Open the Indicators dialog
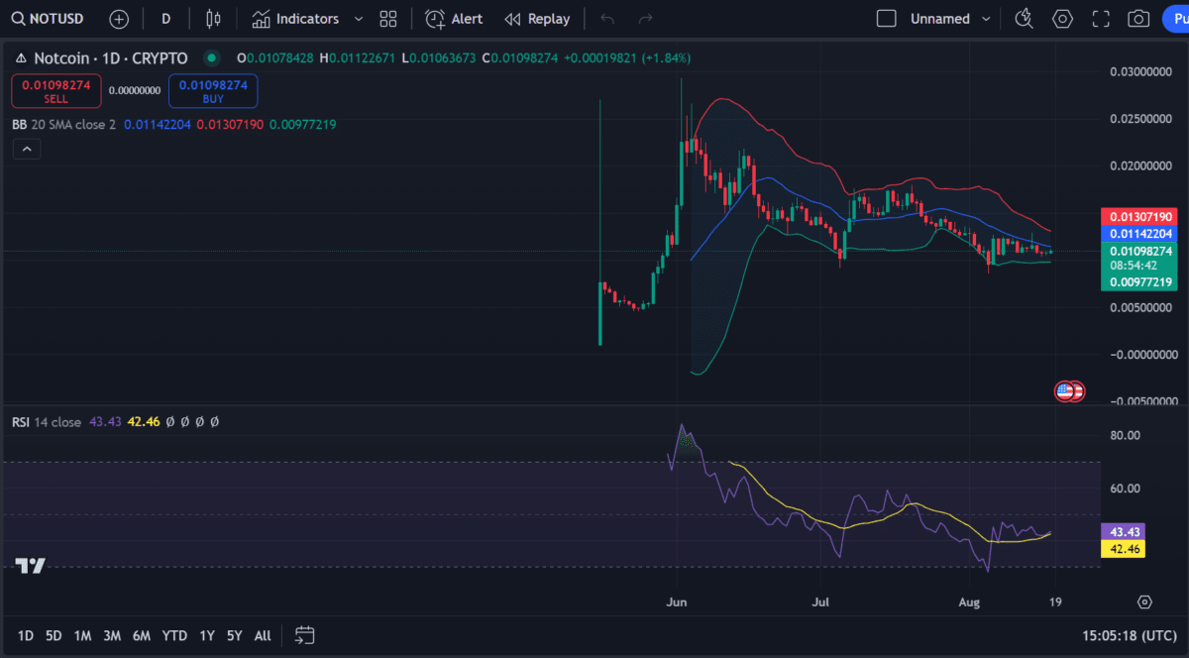 [295, 19]
